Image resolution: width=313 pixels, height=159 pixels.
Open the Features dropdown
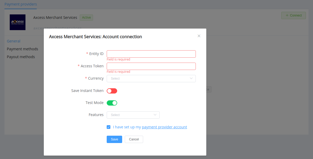coord(133,115)
